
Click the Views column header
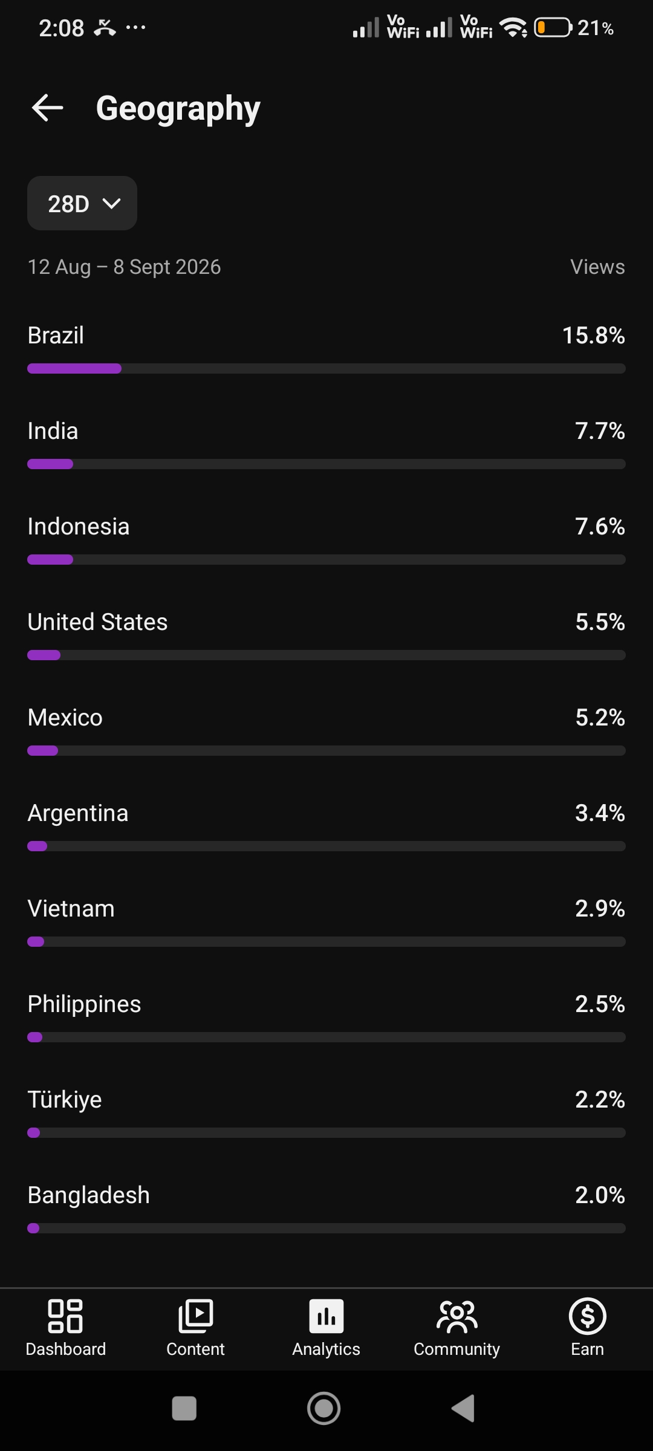pyautogui.click(x=597, y=267)
